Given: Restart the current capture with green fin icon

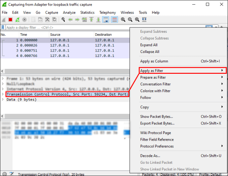Looking at the screenshot, I should 17,20.
